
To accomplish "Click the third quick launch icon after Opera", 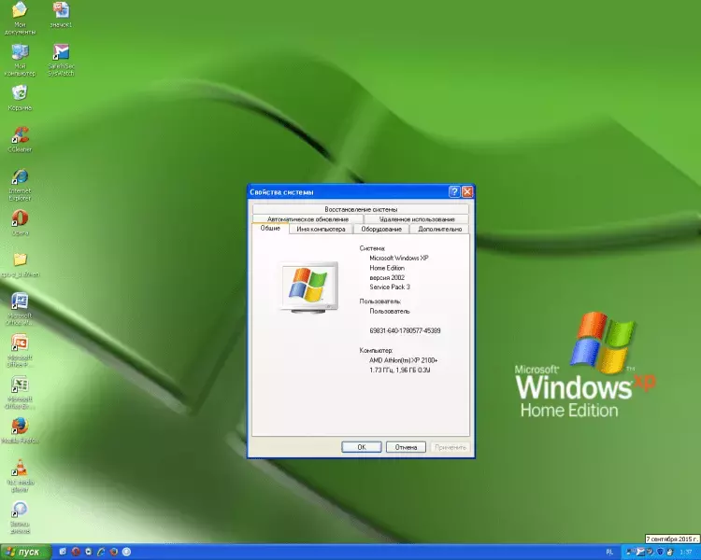I will point(89,552).
